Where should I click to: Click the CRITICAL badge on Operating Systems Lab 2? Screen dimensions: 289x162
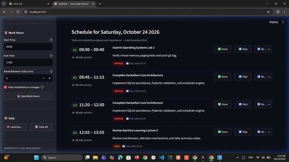click(x=119, y=63)
